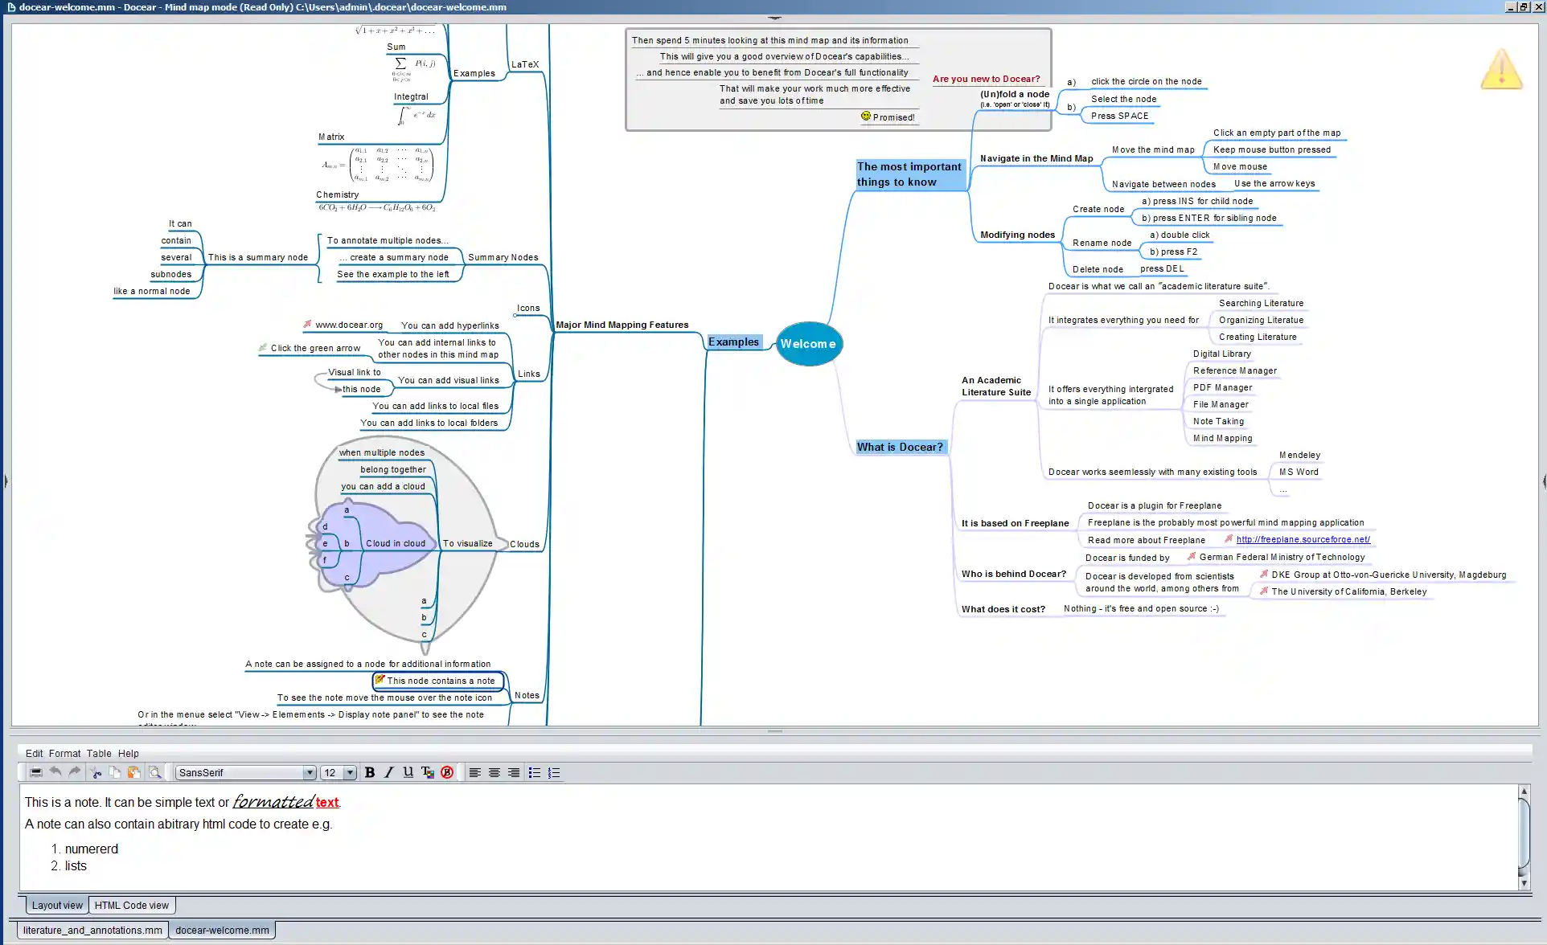Fold the Icons node circle
The image size is (1547, 945).
coord(515,316)
